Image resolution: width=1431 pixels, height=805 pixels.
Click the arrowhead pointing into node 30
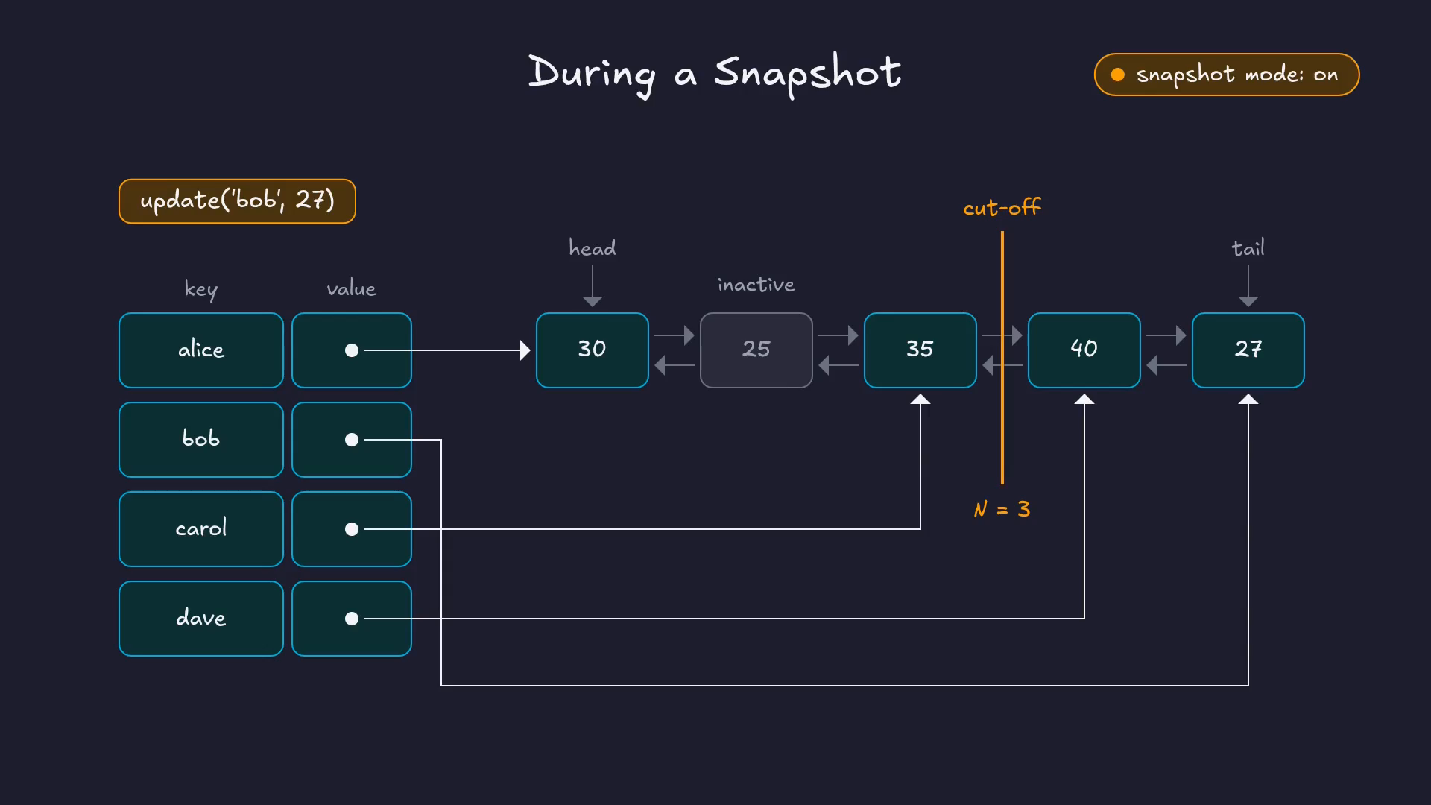[525, 350]
